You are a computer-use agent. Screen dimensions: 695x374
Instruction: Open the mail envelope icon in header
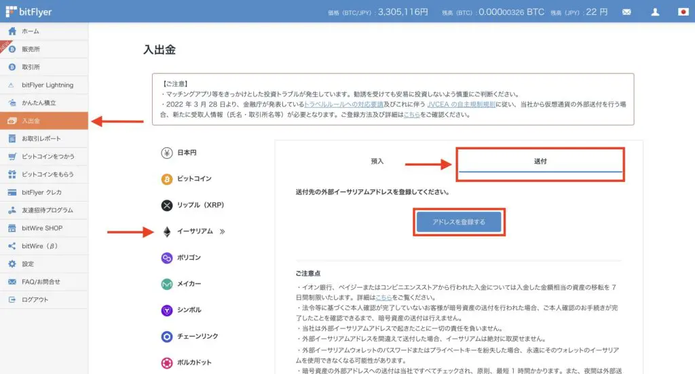click(626, 12)
